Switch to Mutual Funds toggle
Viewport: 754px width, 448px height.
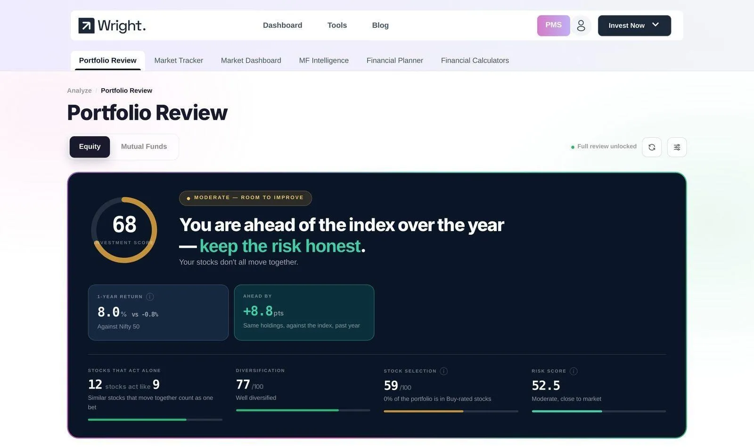(144, 147)
